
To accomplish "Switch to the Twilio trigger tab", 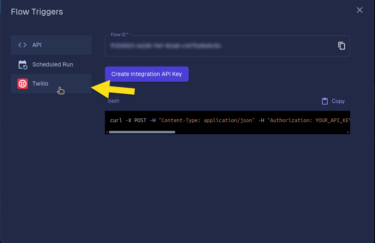I will tap(51, 83).
